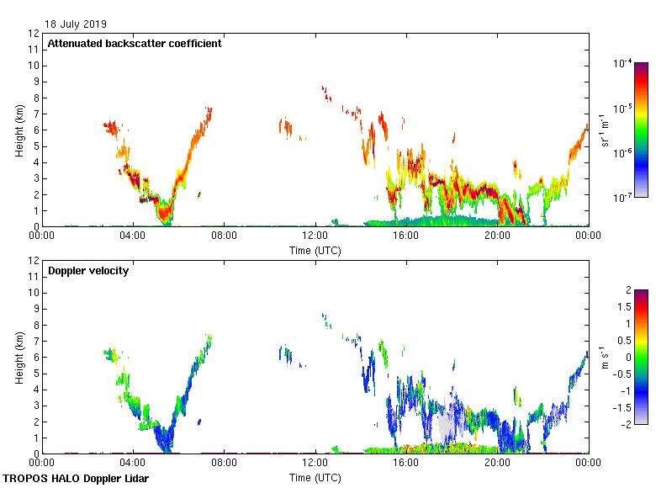Viewport: 656px width, 488px height.
Task: Click the 'sr⁻¹ m⁻¹' units label
Action: (x=606, y=130)
